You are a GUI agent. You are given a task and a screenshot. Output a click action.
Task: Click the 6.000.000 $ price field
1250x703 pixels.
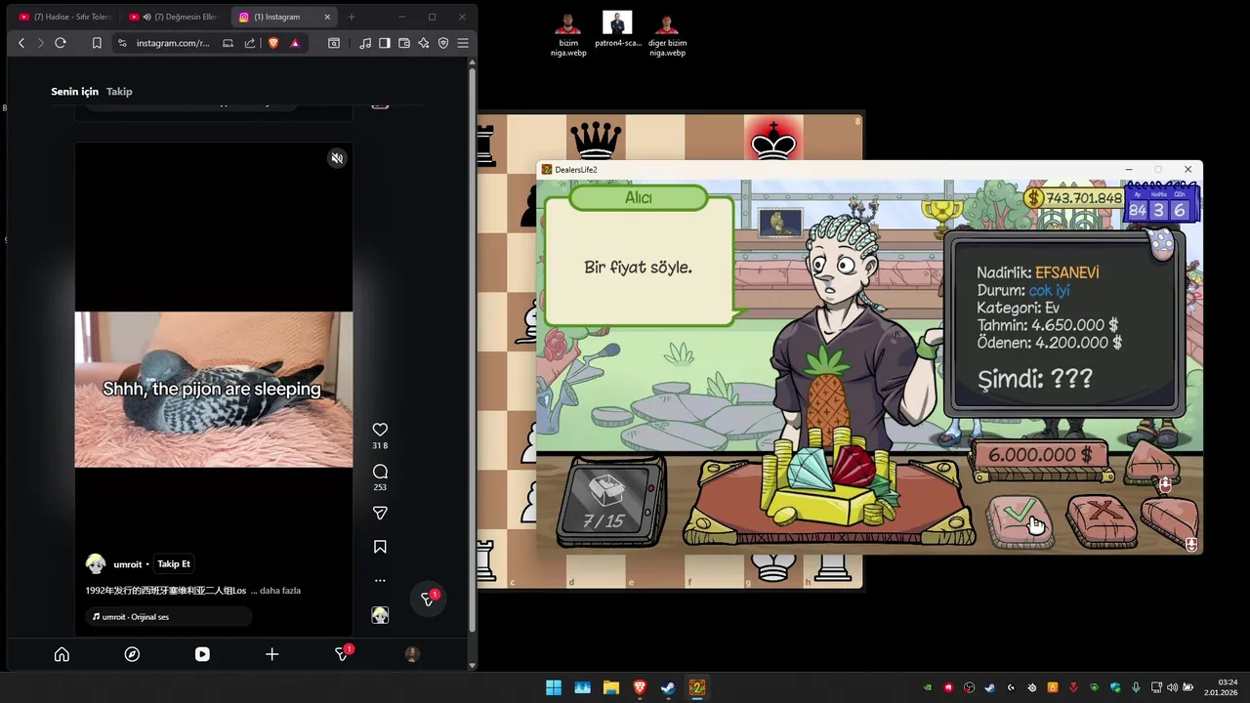pos(1040,455)
